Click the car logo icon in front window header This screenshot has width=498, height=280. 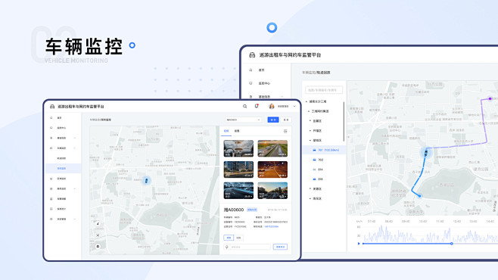[52, 107]
